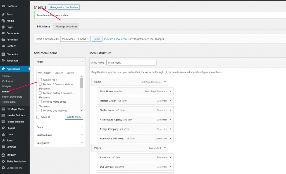
Task: Click the Header Builders icon
Action: click(x=3, y=115)
